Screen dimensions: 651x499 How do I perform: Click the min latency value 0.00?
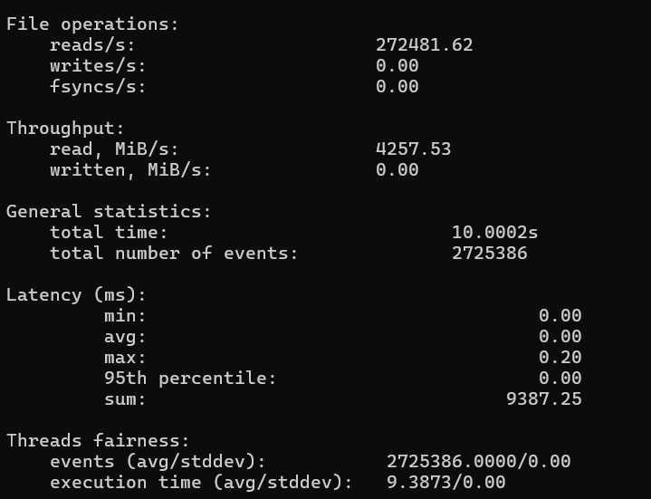[560, 316]
